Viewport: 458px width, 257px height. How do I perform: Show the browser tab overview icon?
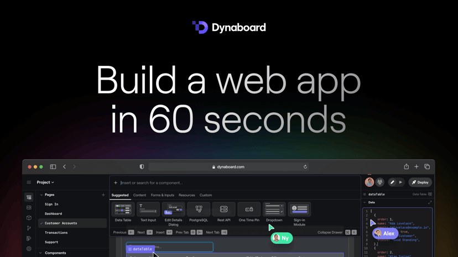tap(427, 166)
